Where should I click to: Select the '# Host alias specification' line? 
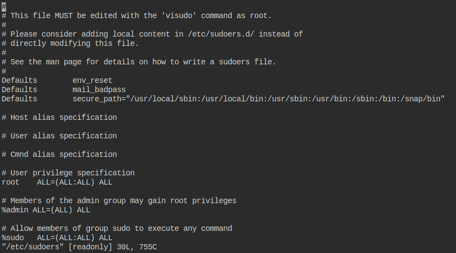pos(59,117)
